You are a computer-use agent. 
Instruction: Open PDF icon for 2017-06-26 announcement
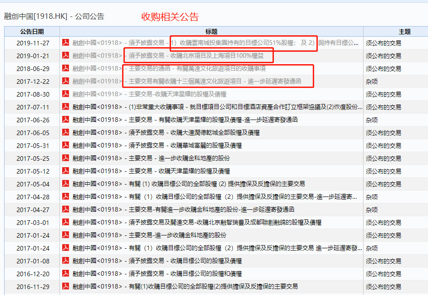point(65,120)
